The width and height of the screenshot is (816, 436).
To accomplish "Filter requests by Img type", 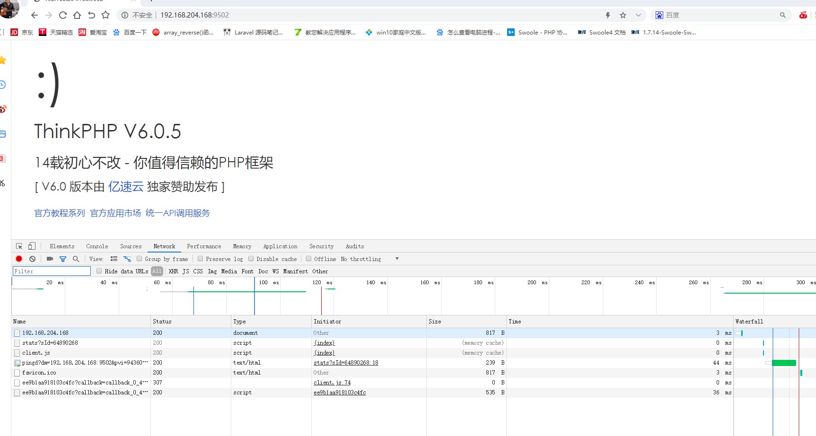I will point(212,271).
